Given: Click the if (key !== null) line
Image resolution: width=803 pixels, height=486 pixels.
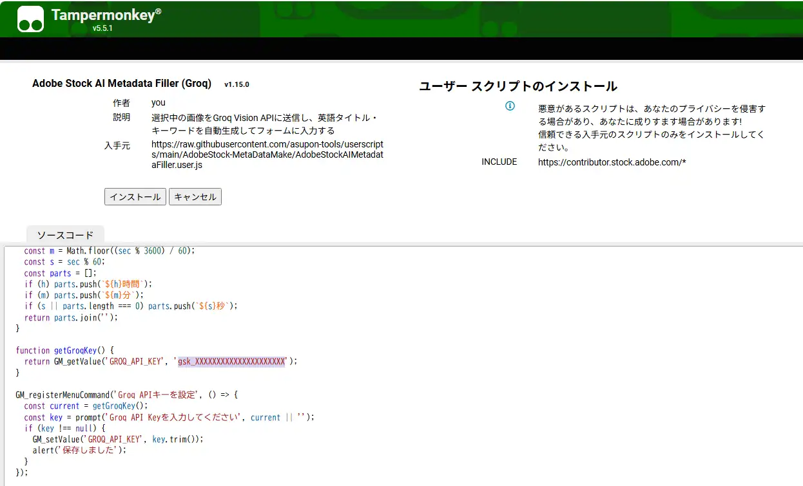Looking at the screenshot, I should (x=64, y=428).
